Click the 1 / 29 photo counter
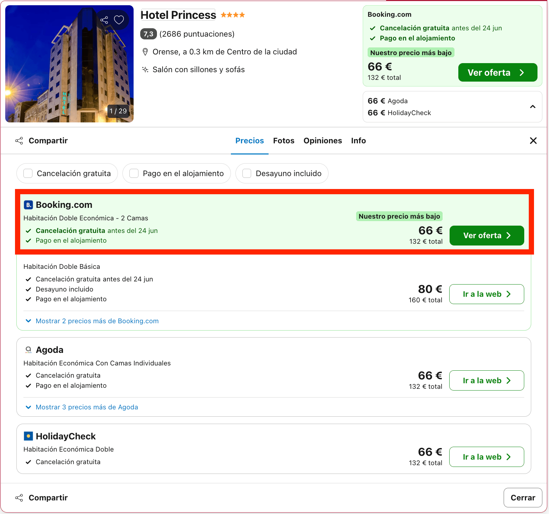 (x=118, y=111)
